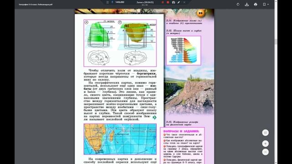The height and width of the screenshot is (164, 292).
Task: Click the PDF file name title
Action: [x=36, y=5]
